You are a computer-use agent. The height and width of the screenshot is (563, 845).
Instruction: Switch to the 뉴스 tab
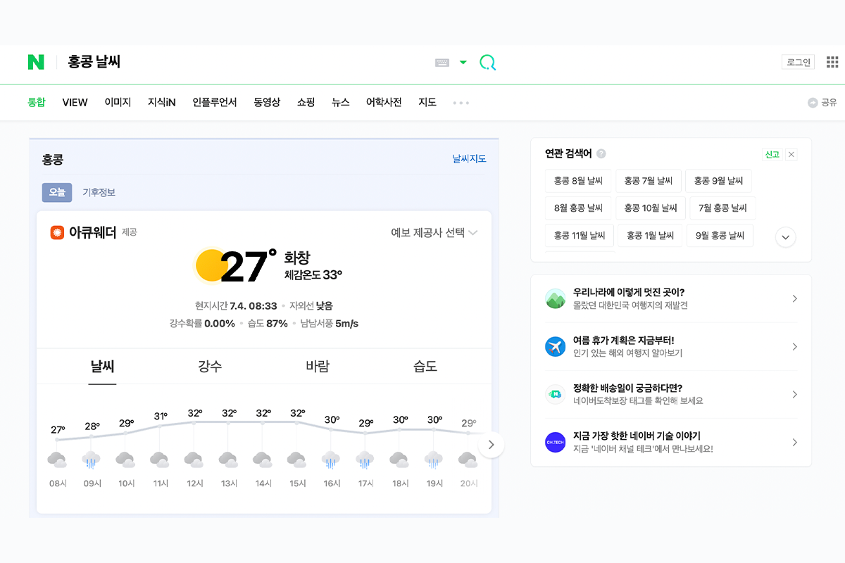click(341, 102)
